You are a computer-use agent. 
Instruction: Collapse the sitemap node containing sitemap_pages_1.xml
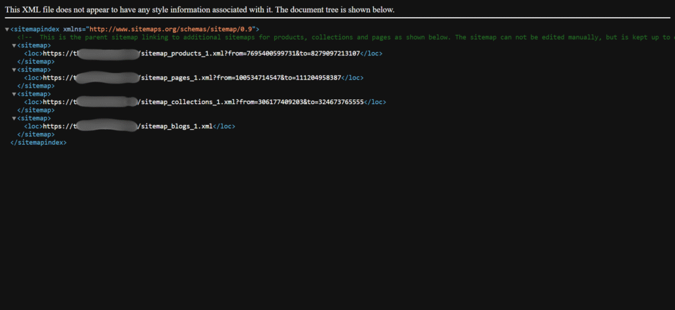coord(14,70)
